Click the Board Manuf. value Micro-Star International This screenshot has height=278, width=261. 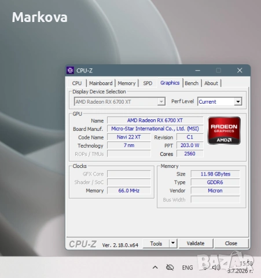tap(155, 129)
